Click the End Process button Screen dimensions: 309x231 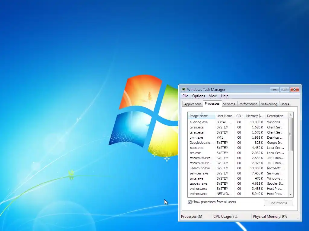click(x=278, y=203)
